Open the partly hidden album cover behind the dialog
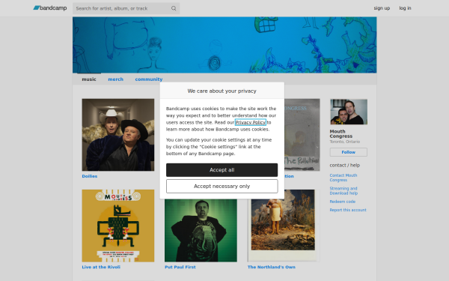The width and height of the screenshot is (449, 281). coord(302,135)
